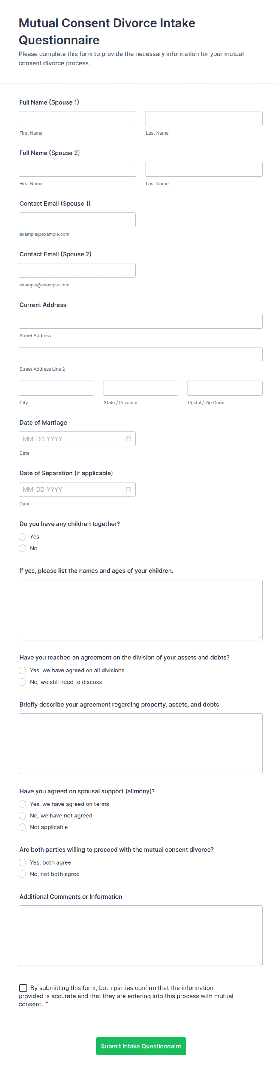Select "Not applicable" for spousal support
This screenshot has height=1070, width=279.
point(23,827)
